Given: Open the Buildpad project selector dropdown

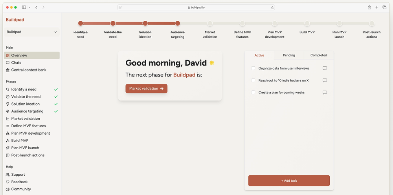Looking at the screenshot, I should (31, 32).
